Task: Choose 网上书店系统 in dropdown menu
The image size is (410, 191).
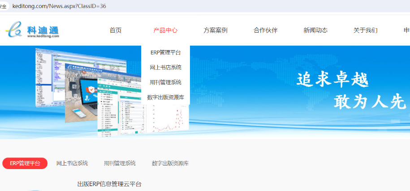Action: (x=165, y=68)
